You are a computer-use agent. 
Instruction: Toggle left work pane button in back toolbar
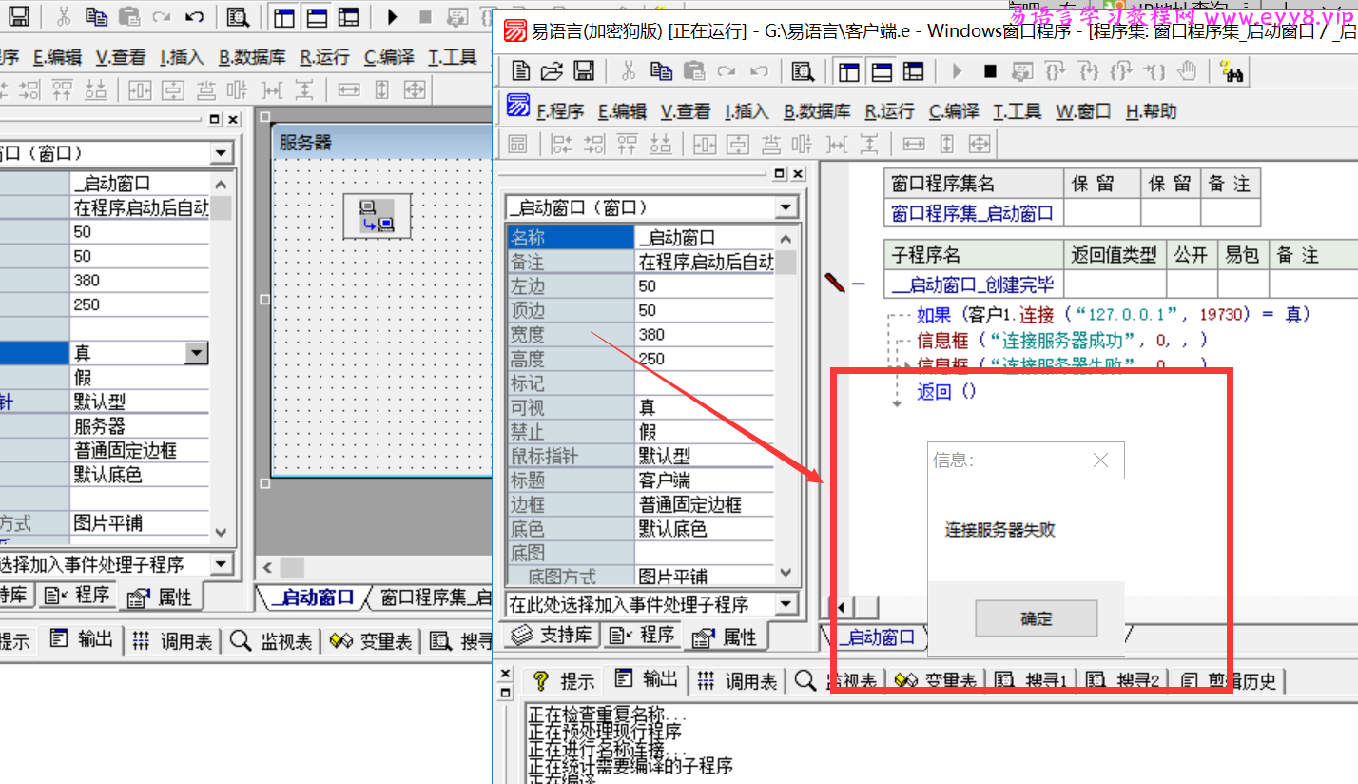[x=283, y=17]
